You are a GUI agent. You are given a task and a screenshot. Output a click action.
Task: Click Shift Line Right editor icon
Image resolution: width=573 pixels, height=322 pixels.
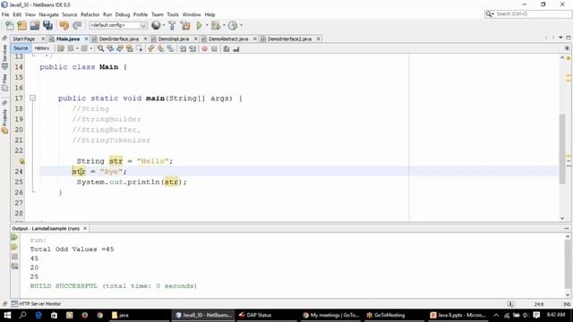click(x=192, y=48)
